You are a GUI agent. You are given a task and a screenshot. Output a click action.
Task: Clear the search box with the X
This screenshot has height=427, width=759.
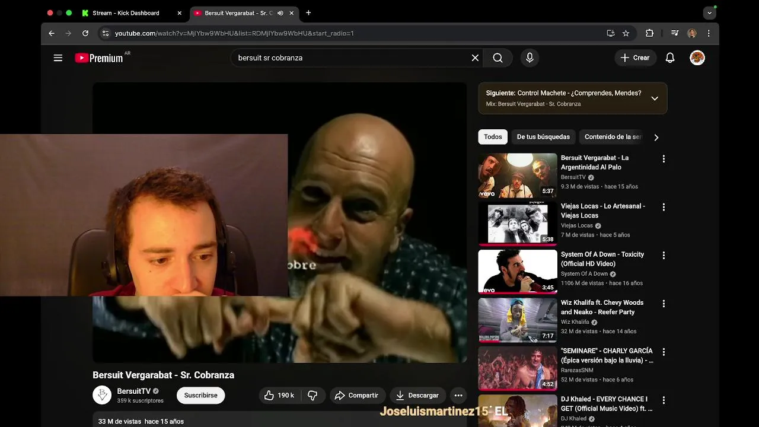[475, 58]
